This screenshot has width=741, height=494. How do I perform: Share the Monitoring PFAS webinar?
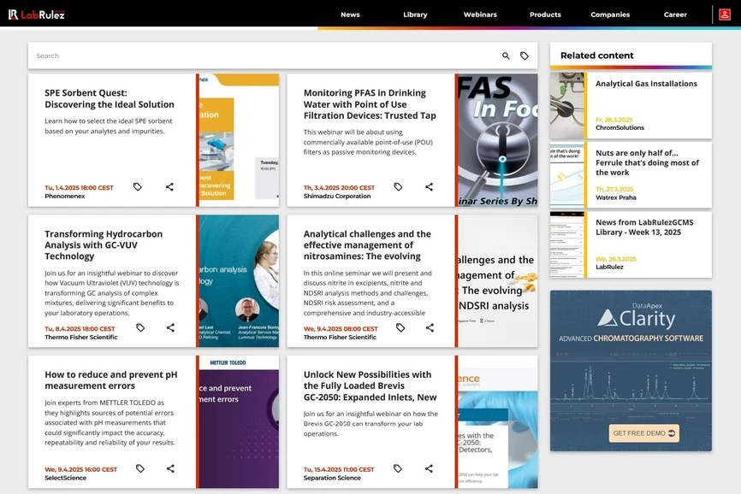[429, 187]
